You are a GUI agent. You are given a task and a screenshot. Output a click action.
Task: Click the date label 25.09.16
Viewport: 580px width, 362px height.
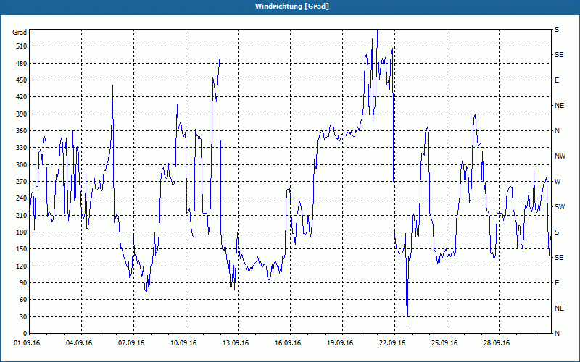[444, 343]
